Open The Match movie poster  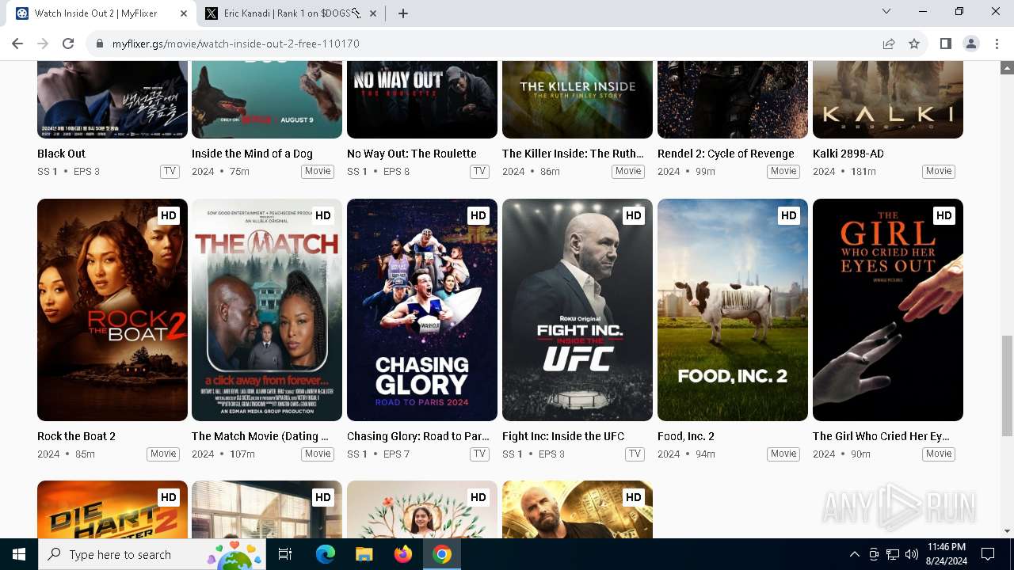(267, 310)
